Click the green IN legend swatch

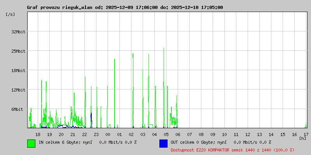[x=31, y=143]
